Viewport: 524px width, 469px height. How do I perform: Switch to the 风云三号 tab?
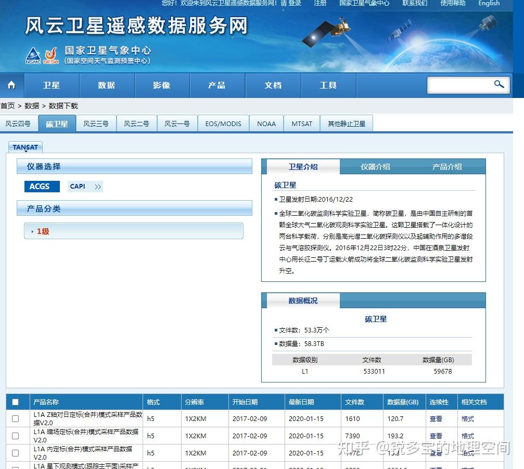[x=96, y=123]
